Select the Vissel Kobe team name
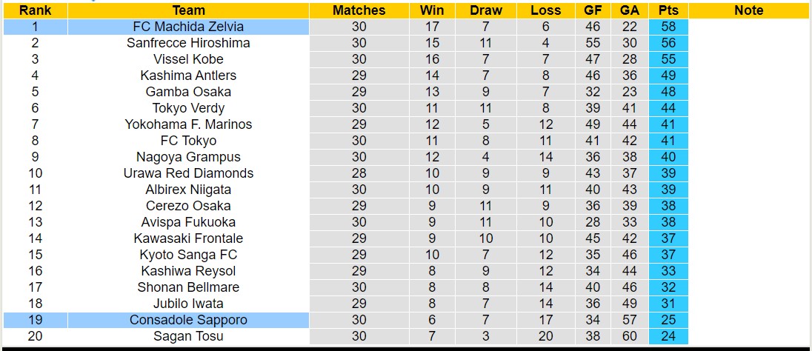 [188, 59]
